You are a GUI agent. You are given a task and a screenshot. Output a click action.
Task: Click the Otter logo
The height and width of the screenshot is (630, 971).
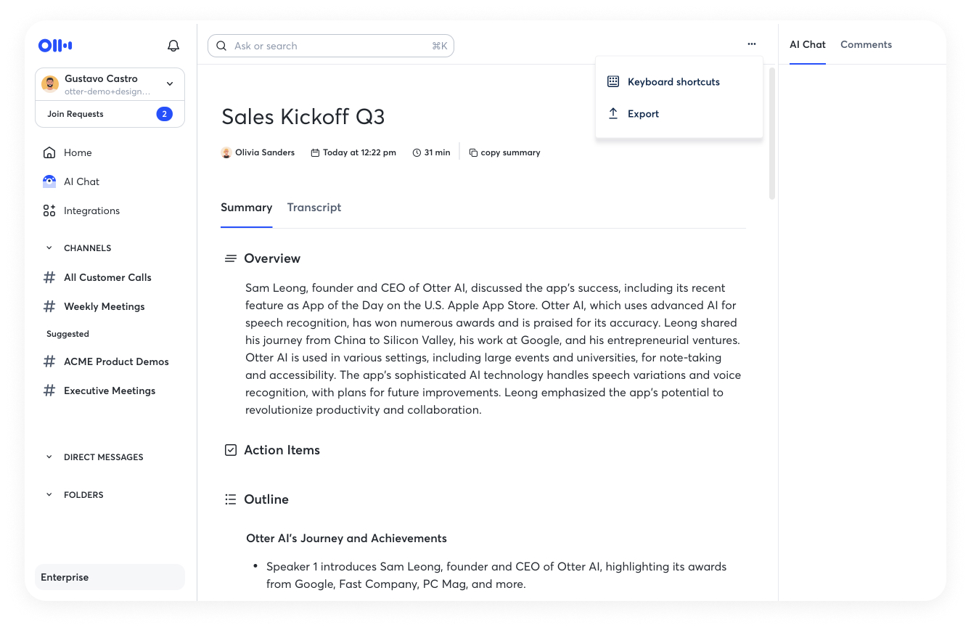click(x=55, y=46)
